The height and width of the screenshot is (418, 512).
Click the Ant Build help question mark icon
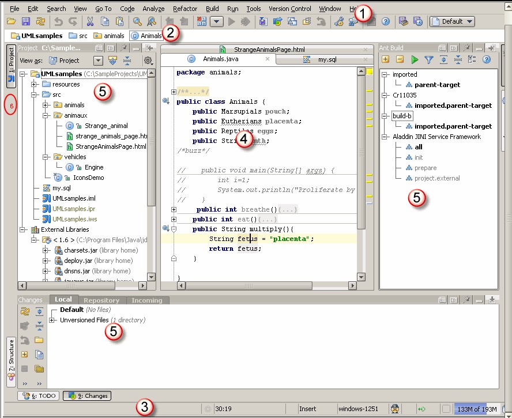487,59
